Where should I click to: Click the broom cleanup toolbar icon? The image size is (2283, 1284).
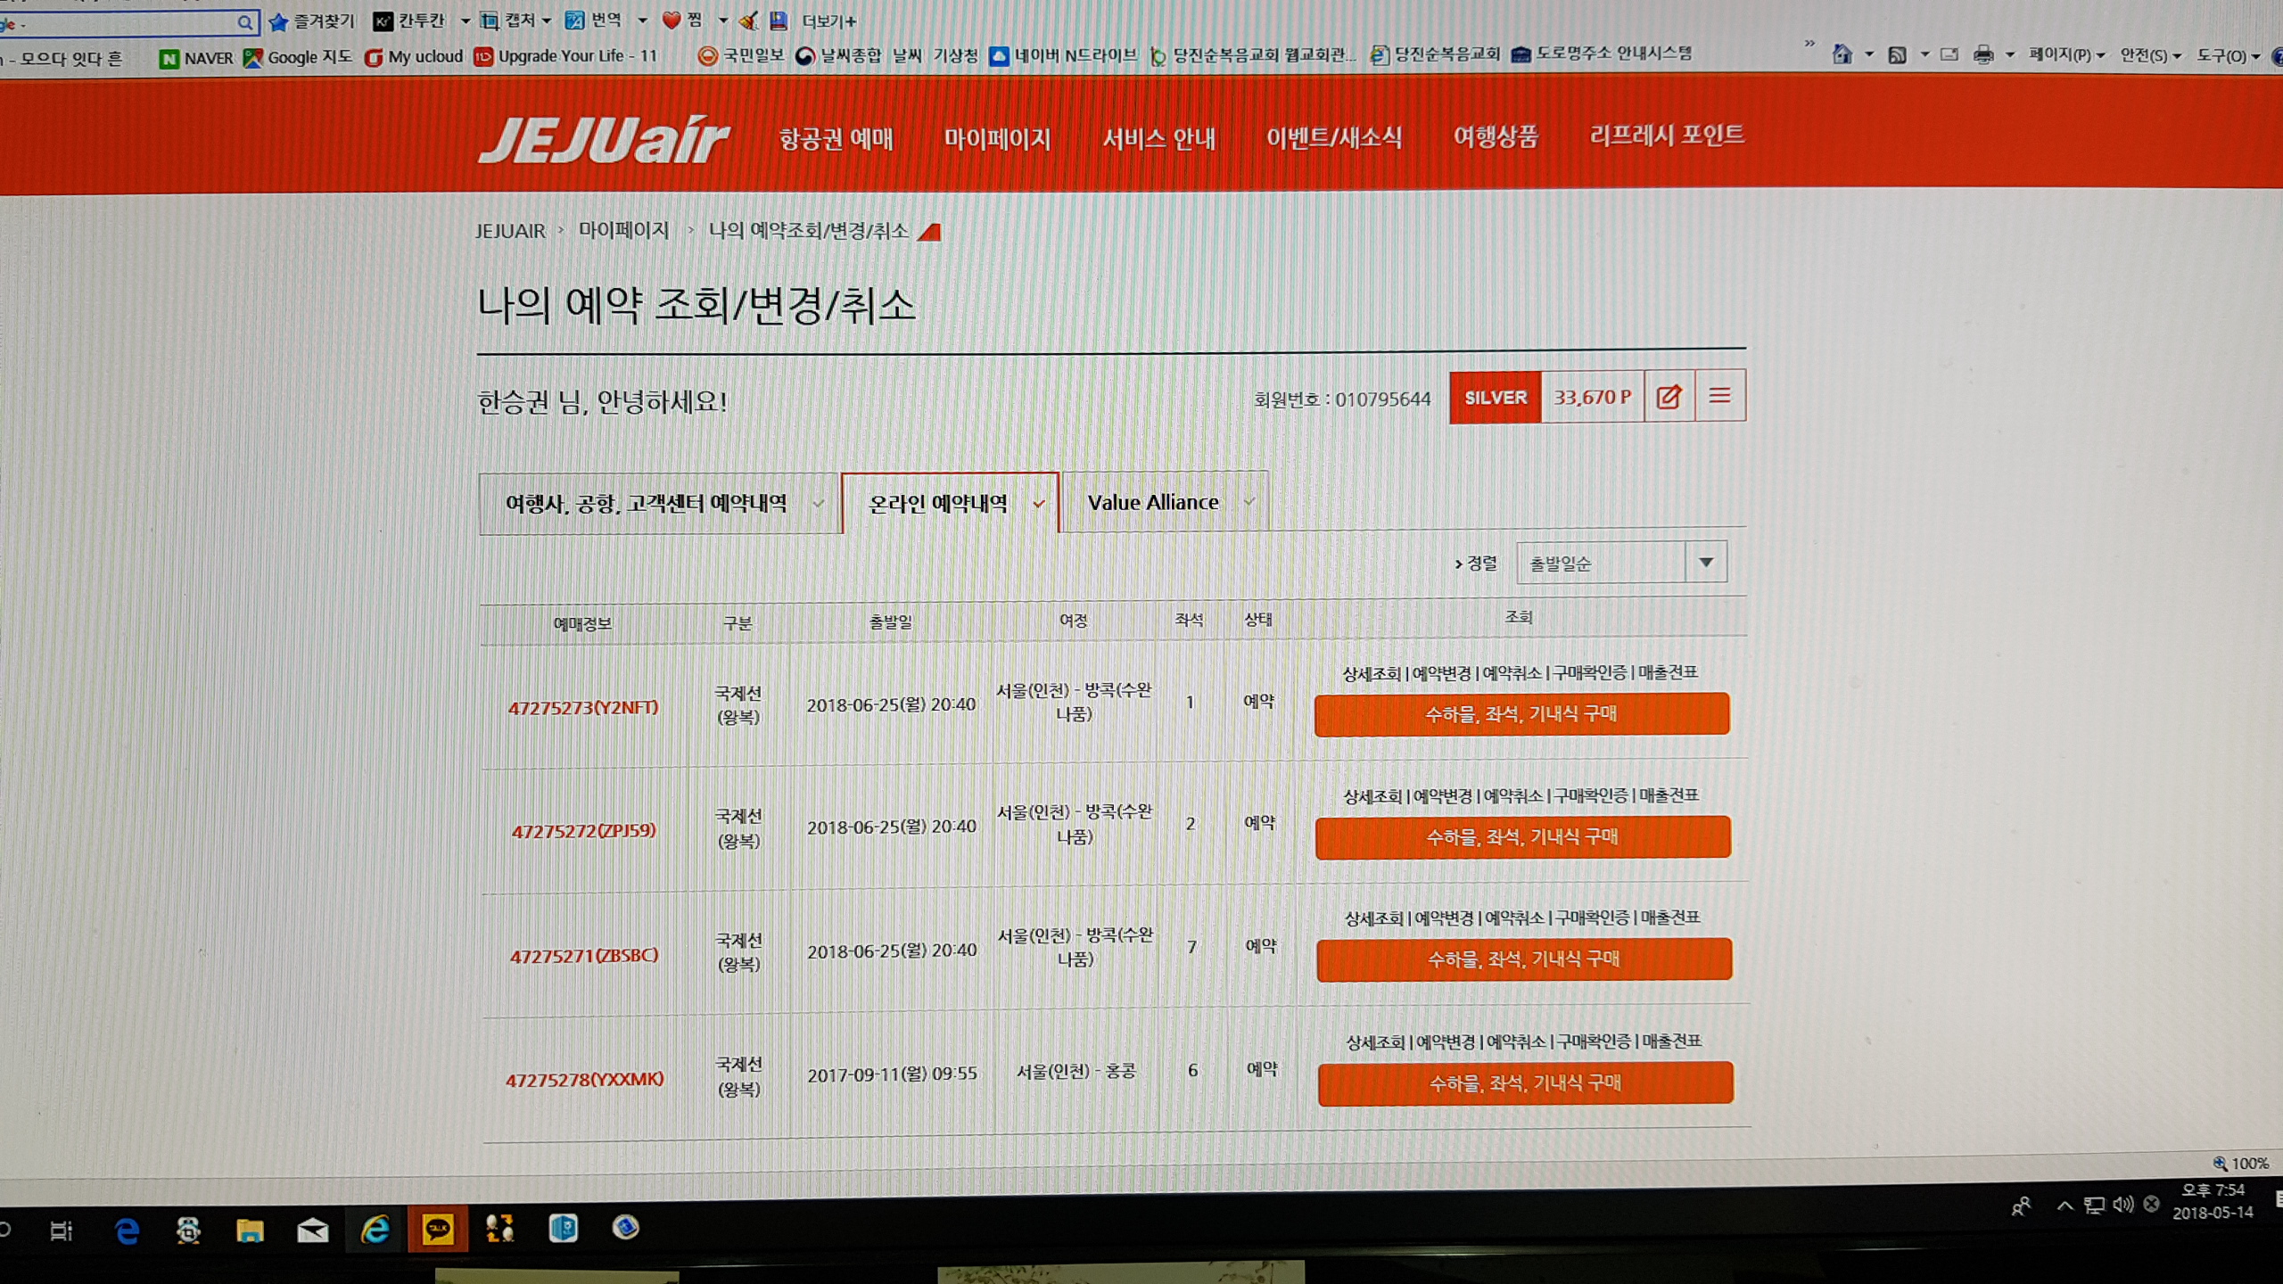click(749, 21)
